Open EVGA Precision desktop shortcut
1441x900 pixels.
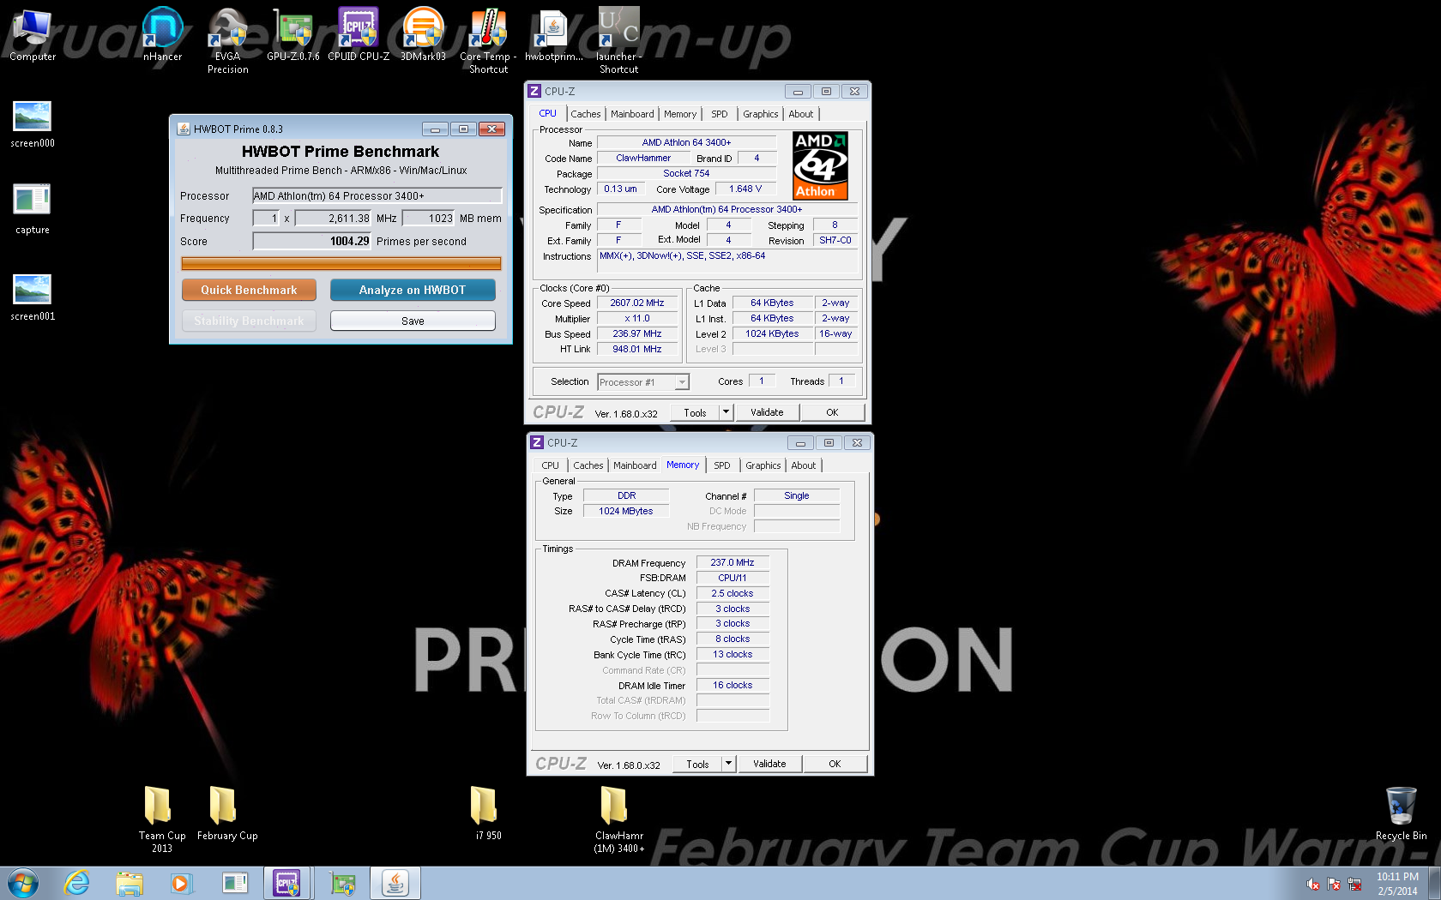click(x=227, y=40)
